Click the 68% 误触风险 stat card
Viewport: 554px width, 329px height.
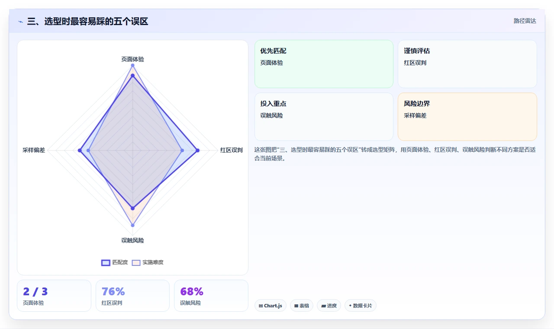coord(211,296)
